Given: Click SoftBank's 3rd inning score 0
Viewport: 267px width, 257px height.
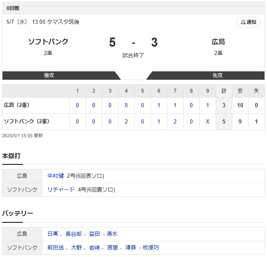Looking at the screenshot, I should [x=110, y=121].
